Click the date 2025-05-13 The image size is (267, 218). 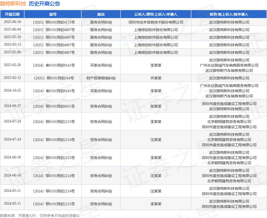(x=13, y=44)
